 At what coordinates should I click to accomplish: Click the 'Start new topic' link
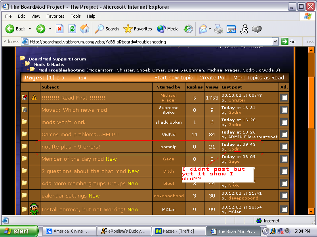click(174, 77)
